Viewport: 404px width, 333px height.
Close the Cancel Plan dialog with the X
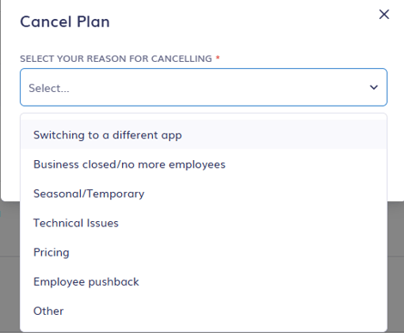[x=384, y=14]
